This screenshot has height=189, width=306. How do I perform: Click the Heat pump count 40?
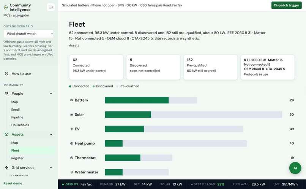pyautogui.click(x=292, y=143)
